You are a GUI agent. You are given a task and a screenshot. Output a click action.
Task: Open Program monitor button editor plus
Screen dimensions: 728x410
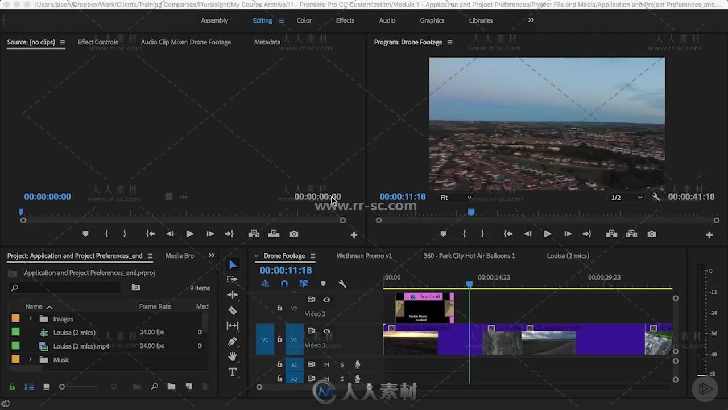[709, 235]
